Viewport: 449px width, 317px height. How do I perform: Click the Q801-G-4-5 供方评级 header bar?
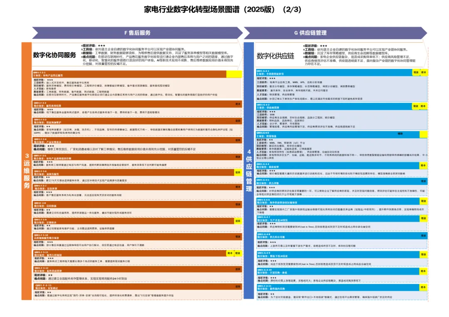pyautogui.click(x=341, y=181)
